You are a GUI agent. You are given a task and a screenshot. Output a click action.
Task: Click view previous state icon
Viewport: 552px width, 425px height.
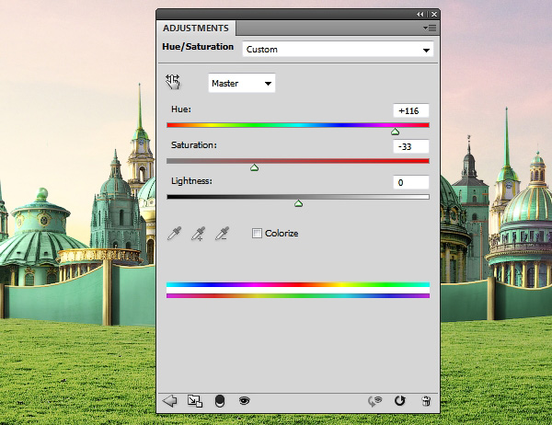click(374, 401)
